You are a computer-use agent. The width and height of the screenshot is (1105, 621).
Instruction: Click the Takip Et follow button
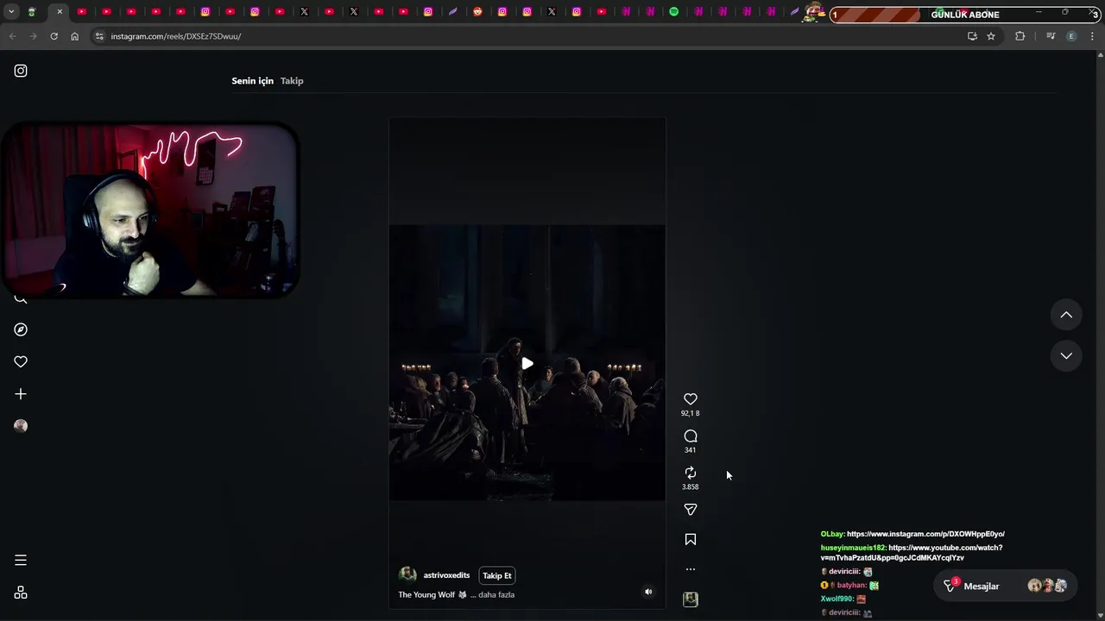click(x=497, y=575)
